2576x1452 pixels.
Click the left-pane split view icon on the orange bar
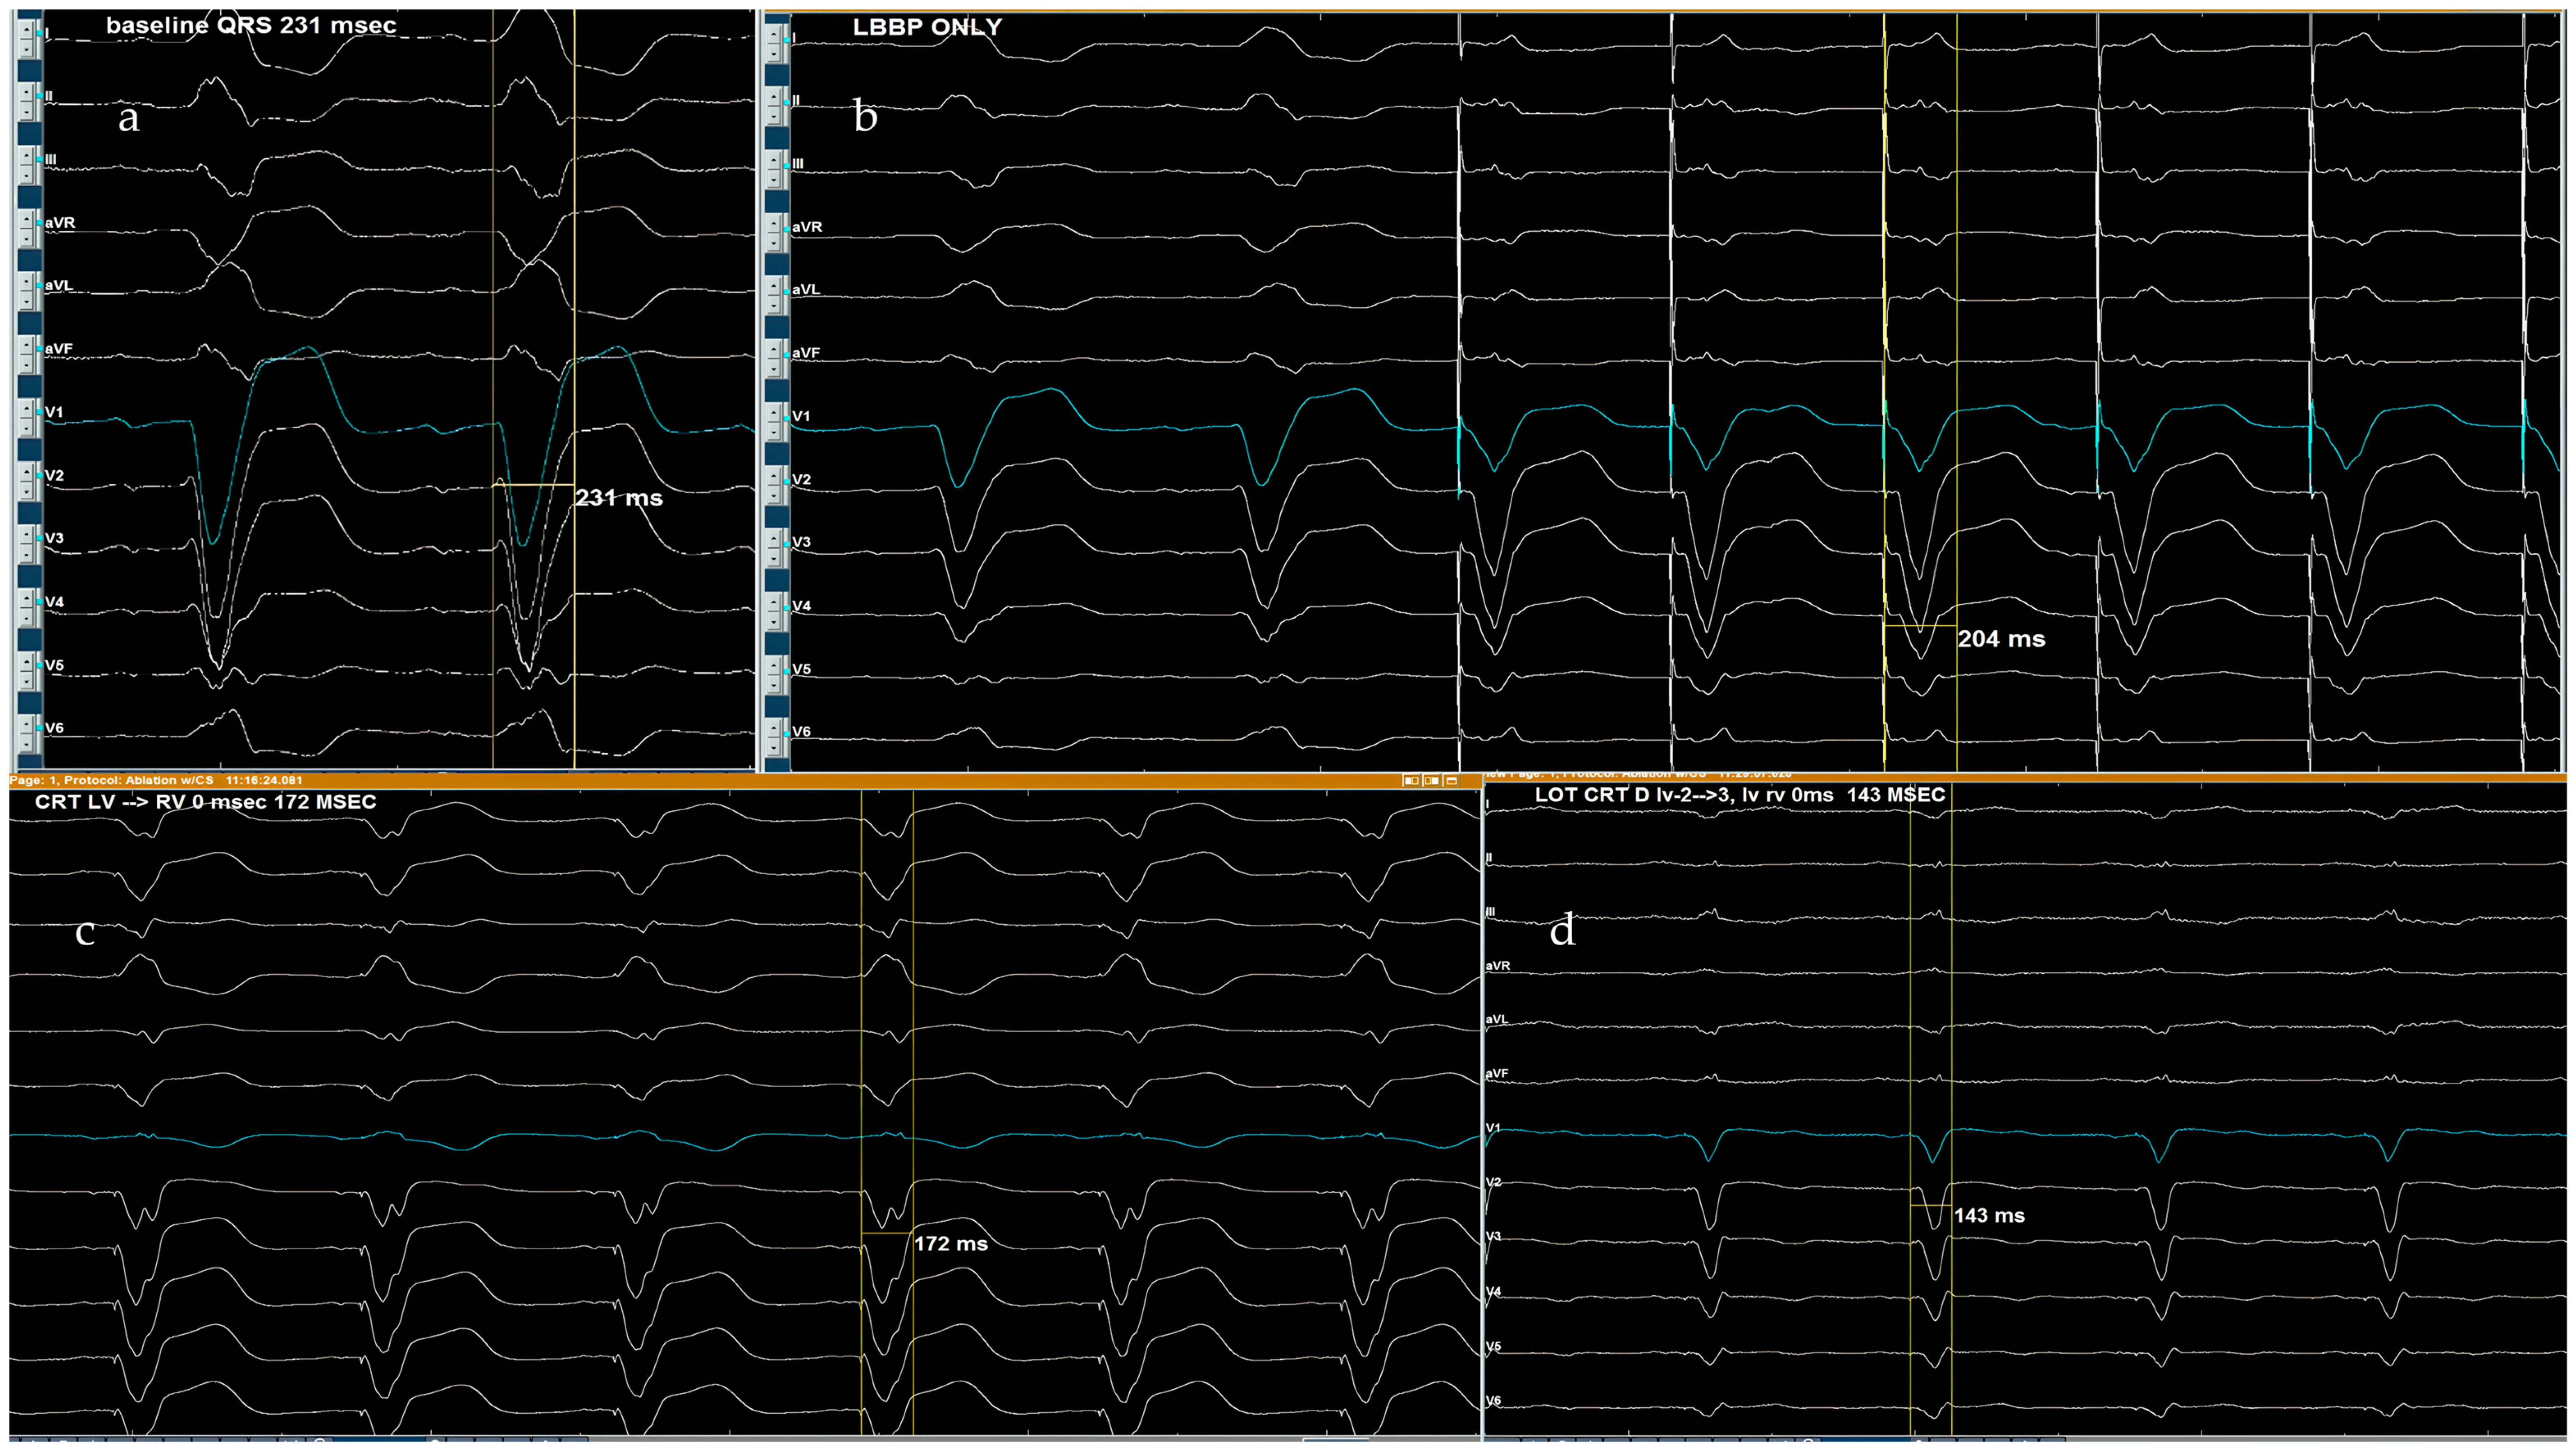click(1412, 781)
